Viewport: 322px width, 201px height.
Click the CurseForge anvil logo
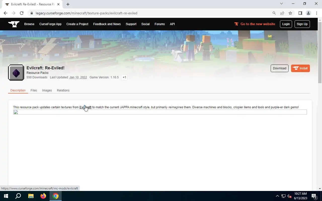[x=14, y=24]
